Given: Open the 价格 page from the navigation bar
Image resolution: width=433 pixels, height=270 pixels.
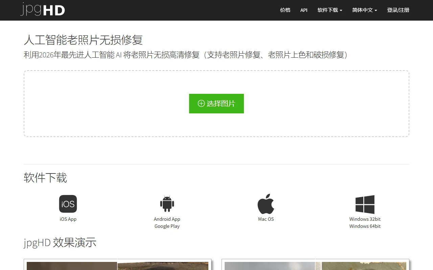Looking at the screenshot, I should point(285,10).
